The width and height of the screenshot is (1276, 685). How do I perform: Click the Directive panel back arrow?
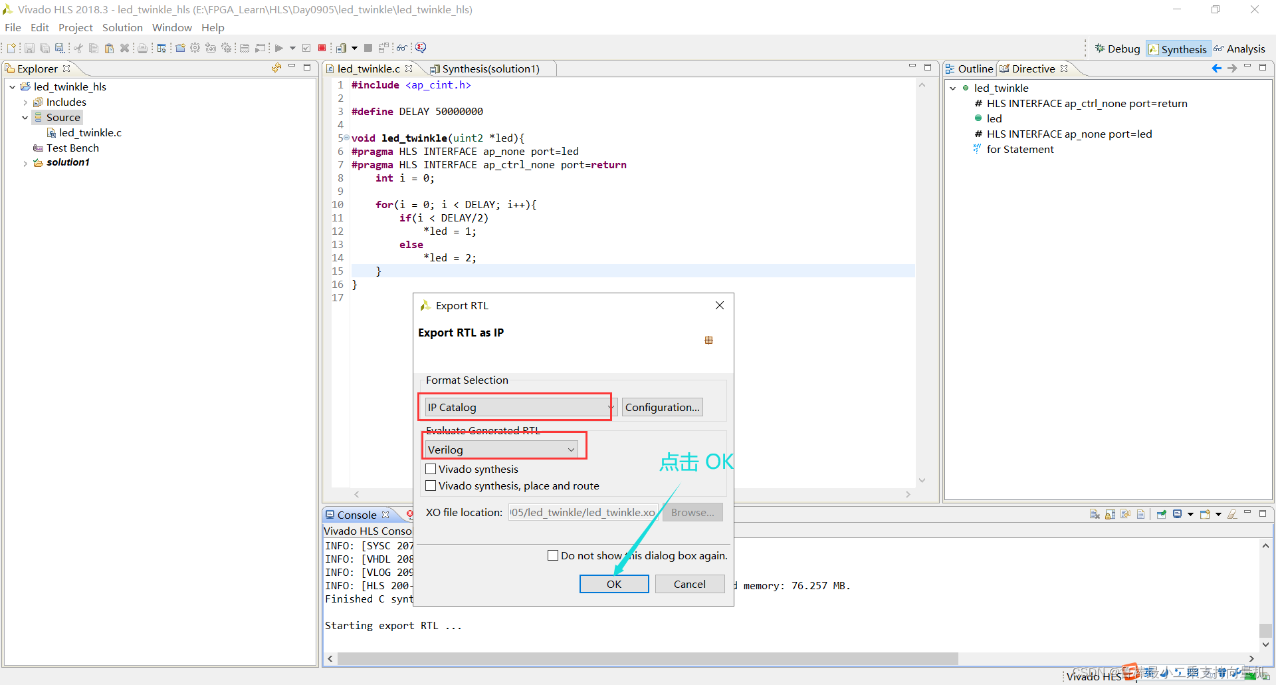[1217, 68]
